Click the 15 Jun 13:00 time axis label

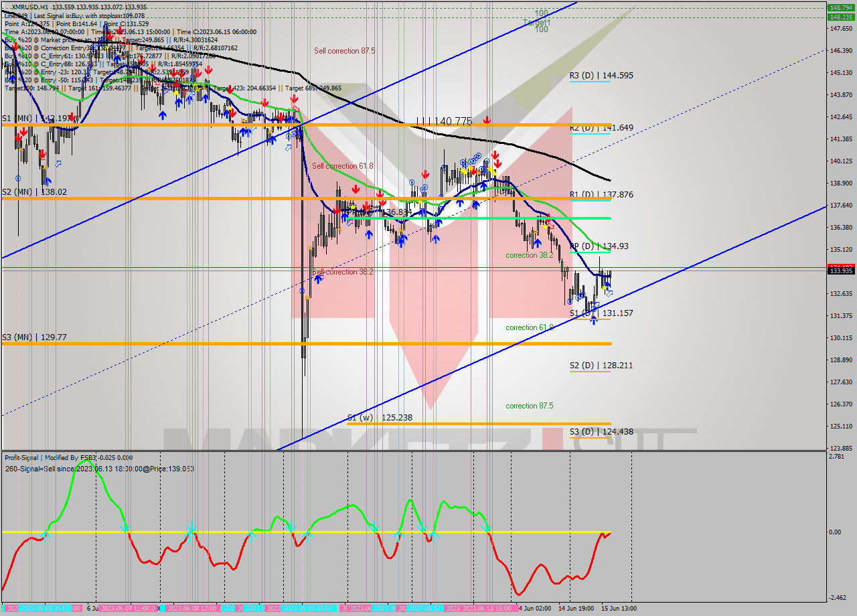617,609
